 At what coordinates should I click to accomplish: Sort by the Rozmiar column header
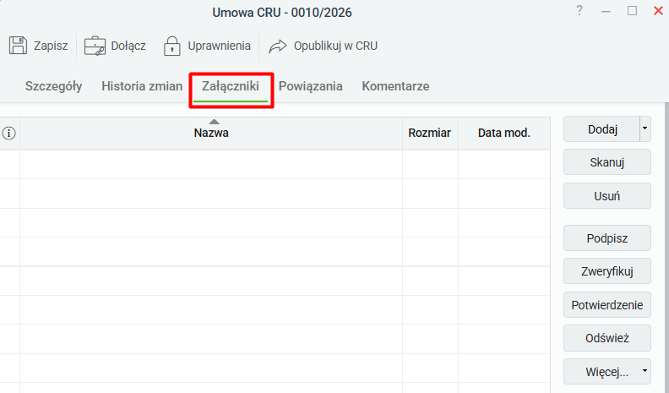coord(430,134)
